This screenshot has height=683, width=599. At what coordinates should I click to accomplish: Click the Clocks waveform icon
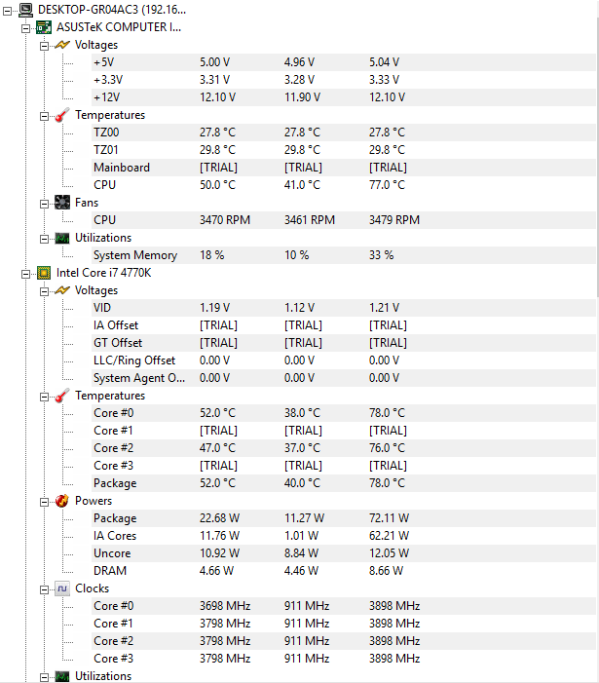pyautogui.click(x=62, y=588)
